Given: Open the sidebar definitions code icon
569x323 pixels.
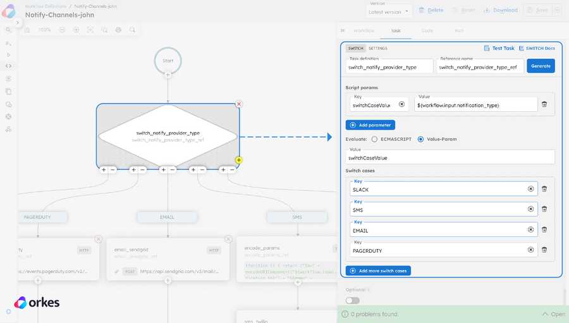Looking at the screenshot, I should pyautogui.click(x=8, y=66).
